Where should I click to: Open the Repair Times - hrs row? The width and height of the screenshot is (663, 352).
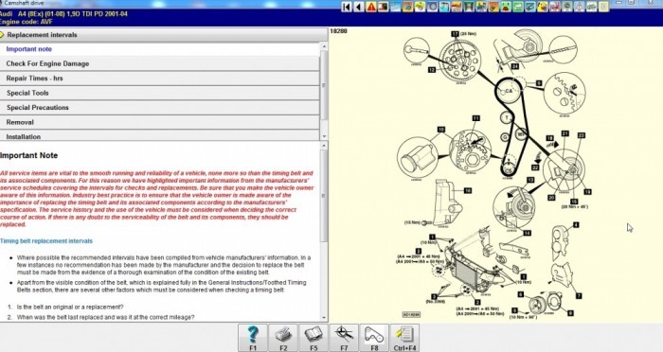point(160,79)
